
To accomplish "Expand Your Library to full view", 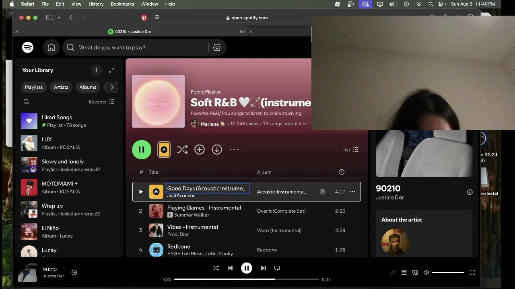I will pyautogui.click(x=111, y=70).
